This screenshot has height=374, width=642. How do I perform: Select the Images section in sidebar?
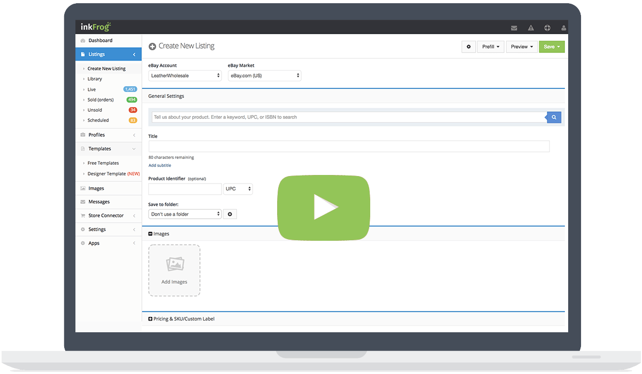click(x=97, y=188)
